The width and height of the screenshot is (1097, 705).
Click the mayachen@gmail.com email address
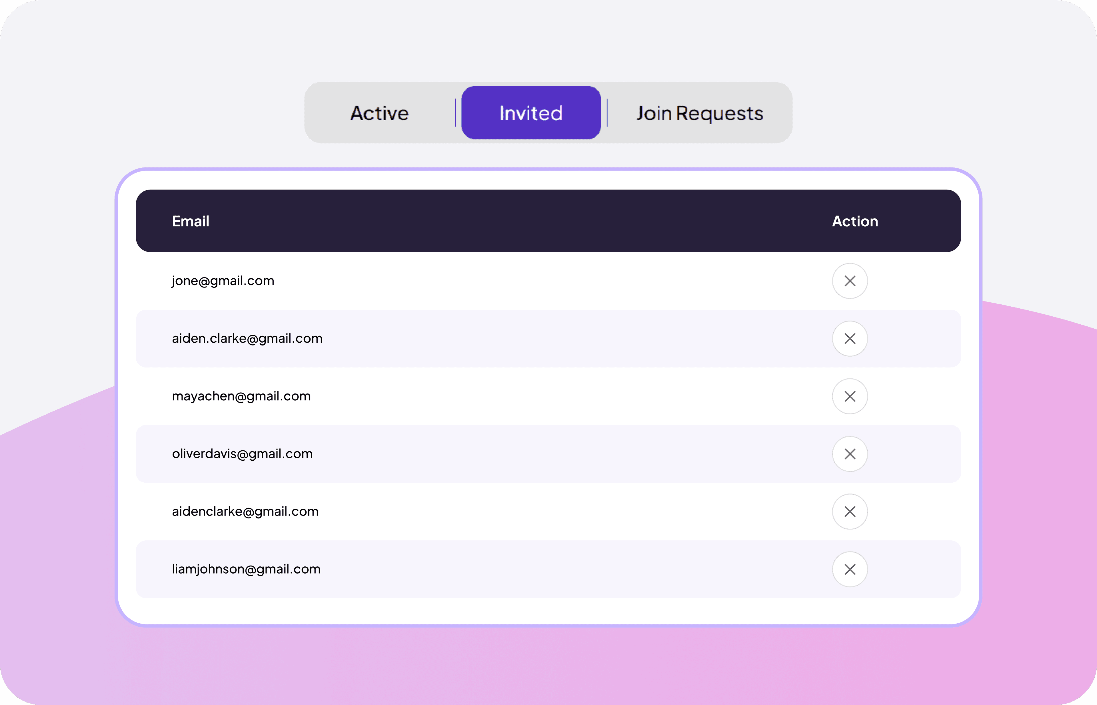pos(241,396)
